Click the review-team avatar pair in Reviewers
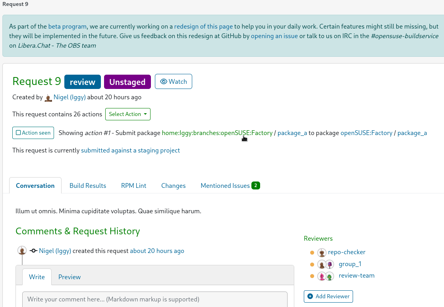The width and height of the screenshot is (444, 307). coord(326,276)
